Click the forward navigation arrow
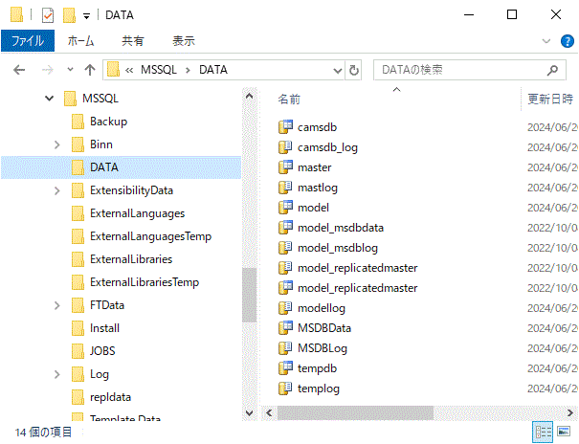 tap(48, 70)
